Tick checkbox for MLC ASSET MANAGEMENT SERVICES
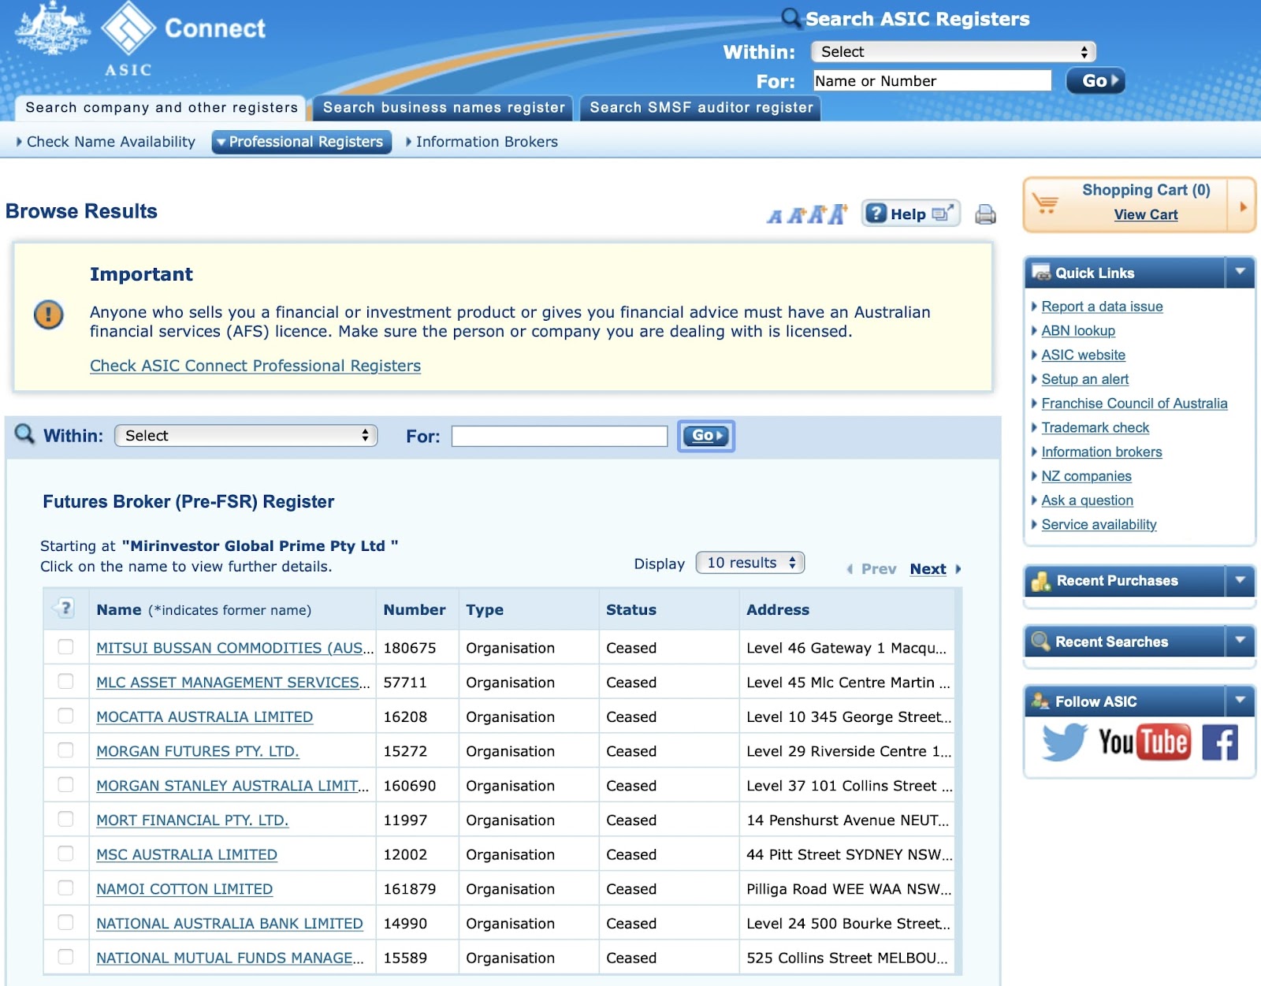The height and width of the screenshot is (986, 1261). (x=65, y=681)
